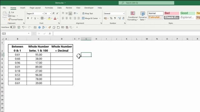Click the Borders icon
This screenshot has height=112, width=200.
pos(42,18)
